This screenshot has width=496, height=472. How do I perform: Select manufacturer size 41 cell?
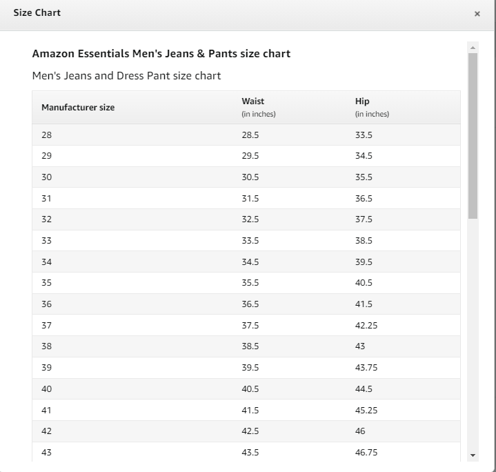[x=46, y=410]
